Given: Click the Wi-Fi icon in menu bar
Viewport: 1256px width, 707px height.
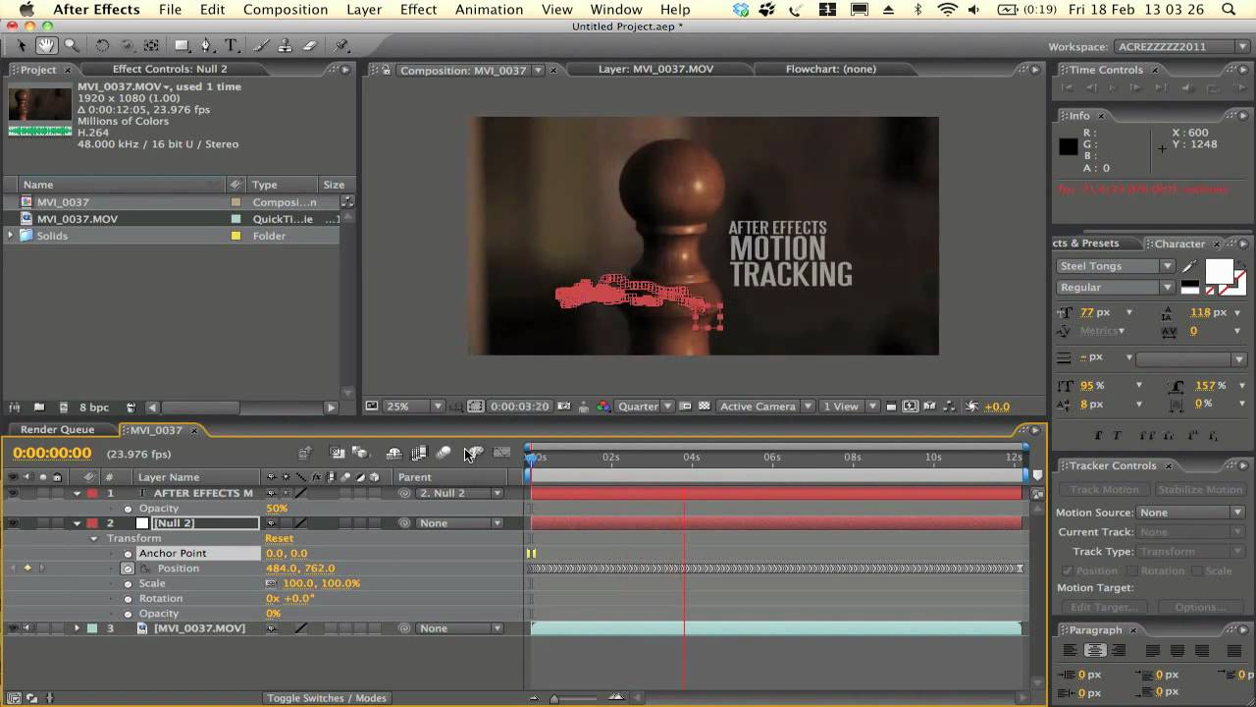Looking at the screenshot, I should tap(947, 10).
